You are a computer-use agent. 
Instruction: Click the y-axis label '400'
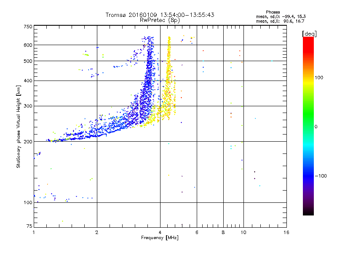[28, 81]
